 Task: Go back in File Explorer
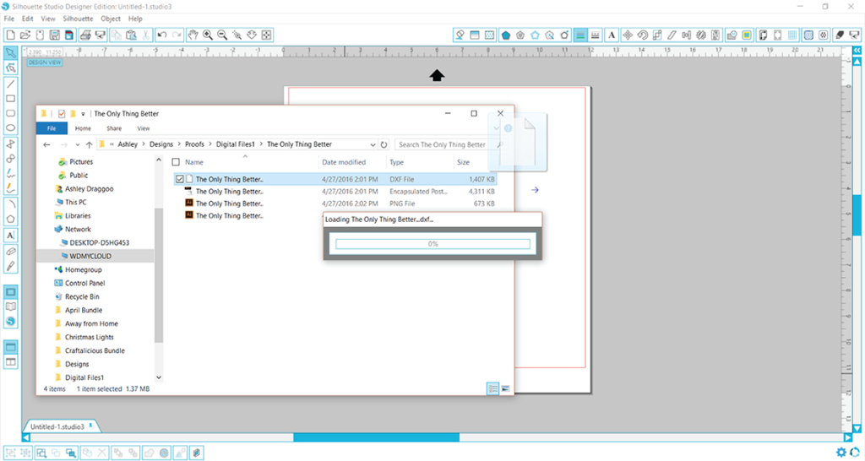[47, 145]
